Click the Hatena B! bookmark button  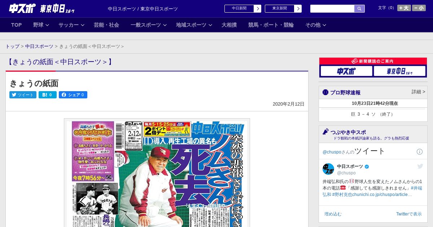click(48, 95)
